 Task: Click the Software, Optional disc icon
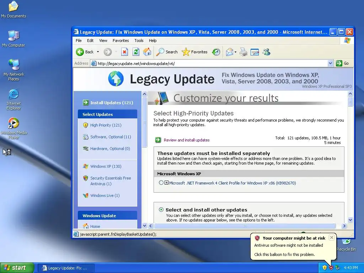[86, 137]
